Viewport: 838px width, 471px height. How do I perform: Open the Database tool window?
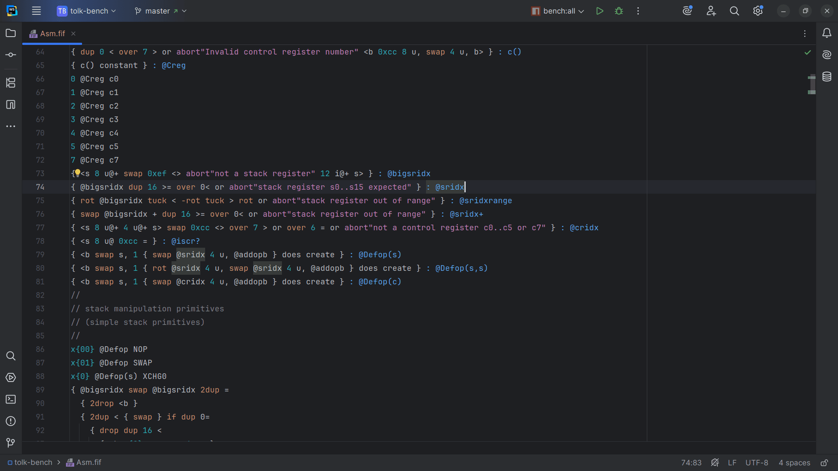tap(827, 77)
